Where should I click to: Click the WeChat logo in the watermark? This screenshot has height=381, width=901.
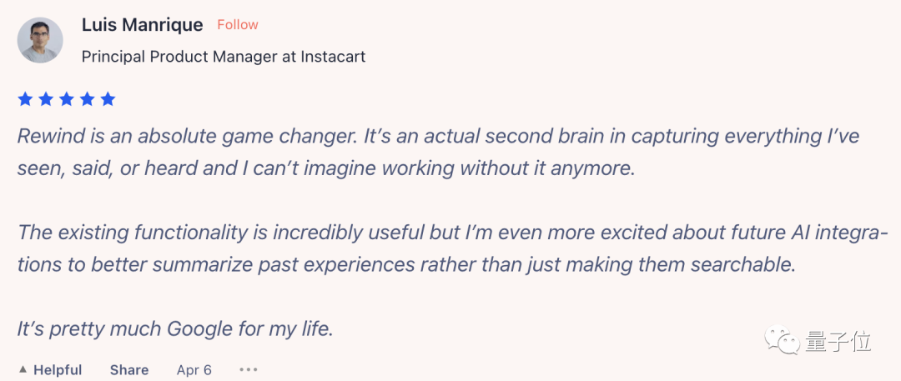pyautogui.click(x=783, y=341)
